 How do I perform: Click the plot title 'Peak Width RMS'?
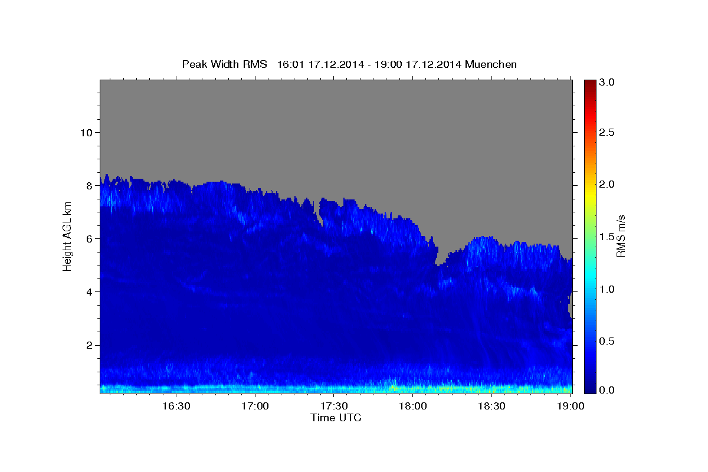(225, 64)
